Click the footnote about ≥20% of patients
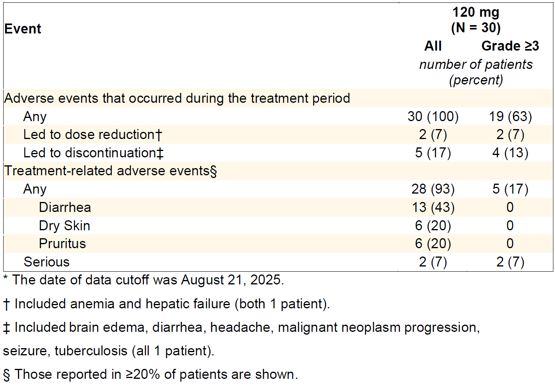Viewport: 555px width, 386px height. (151, 374)
